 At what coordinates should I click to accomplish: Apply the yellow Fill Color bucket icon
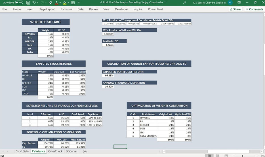[x=65, y=3]
